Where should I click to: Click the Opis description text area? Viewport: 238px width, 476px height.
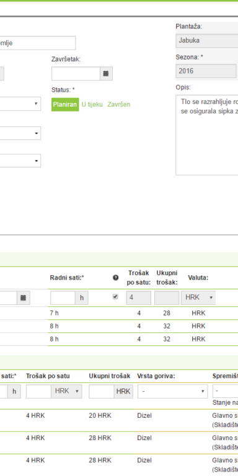(207, 135)
